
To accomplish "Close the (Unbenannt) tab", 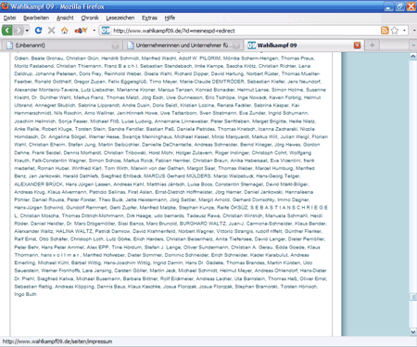I will [x=115, y=45].
